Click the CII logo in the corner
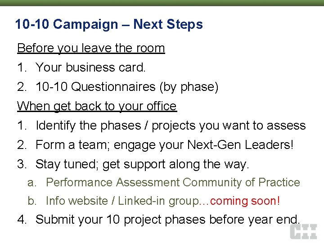 303,232
